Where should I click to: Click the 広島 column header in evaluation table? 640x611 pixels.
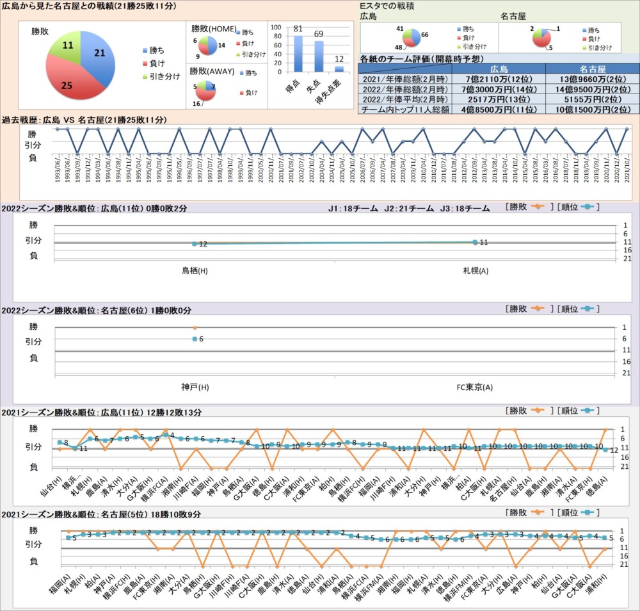click(499, 69)
